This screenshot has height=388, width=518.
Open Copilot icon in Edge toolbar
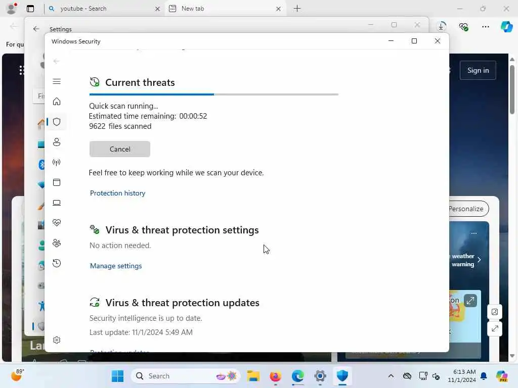(506, 26)
